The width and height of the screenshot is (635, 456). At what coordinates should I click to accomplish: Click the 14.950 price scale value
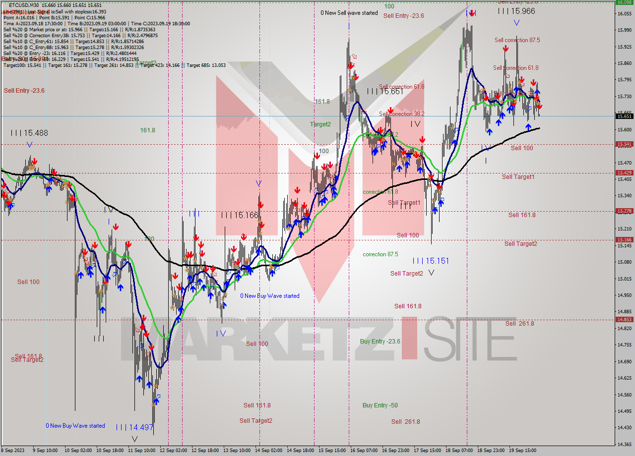click(x=624, y=295)
